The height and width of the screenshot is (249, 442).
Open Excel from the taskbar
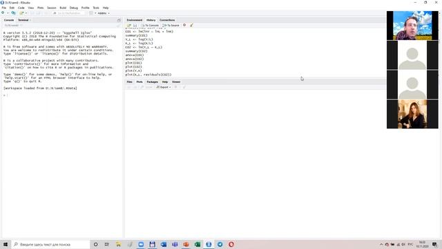(x=198, y=244)
